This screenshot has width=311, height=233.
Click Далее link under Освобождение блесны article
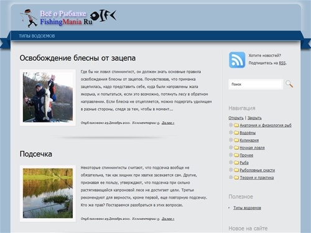(168, 123)
